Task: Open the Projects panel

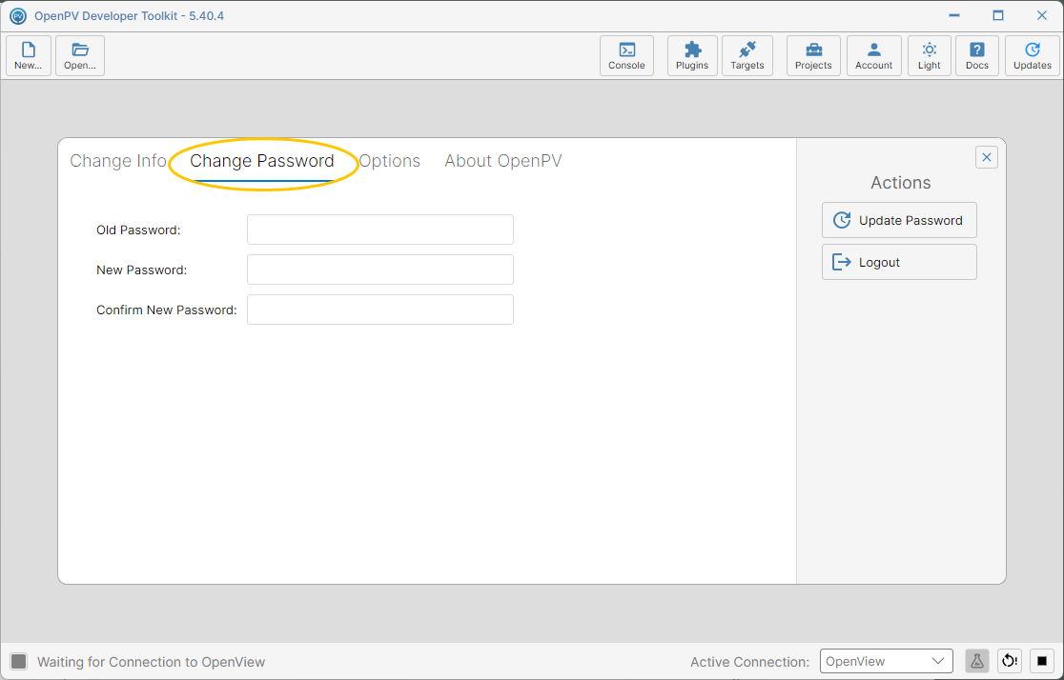Action: 813,55
